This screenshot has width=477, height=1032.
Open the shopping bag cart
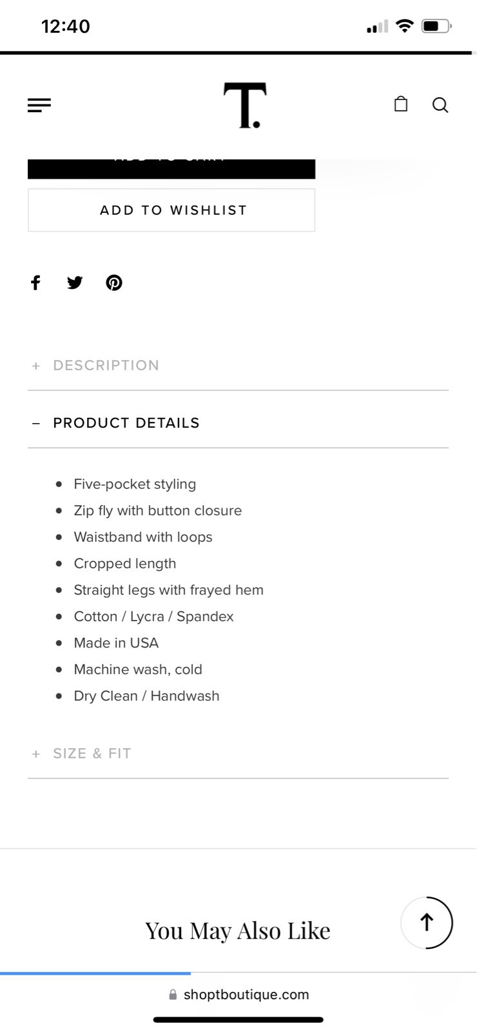(x=401, y=104)
